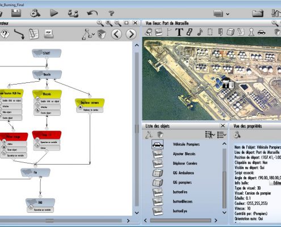
Task: Select the arrow connector link tool
Action: (x=19, y=34)
